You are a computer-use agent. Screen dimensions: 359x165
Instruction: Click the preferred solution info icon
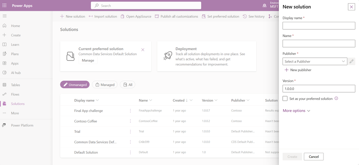pos(336,98)
